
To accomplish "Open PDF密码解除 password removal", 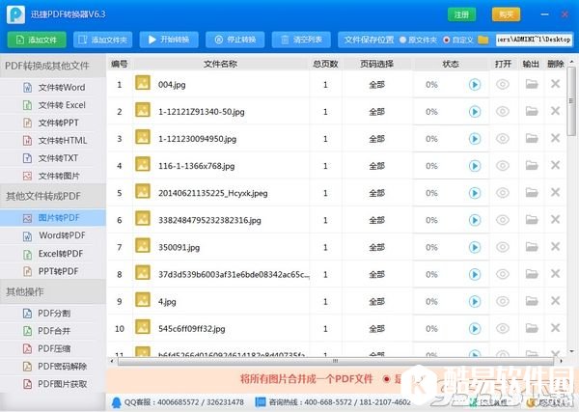I will (53, 367).
